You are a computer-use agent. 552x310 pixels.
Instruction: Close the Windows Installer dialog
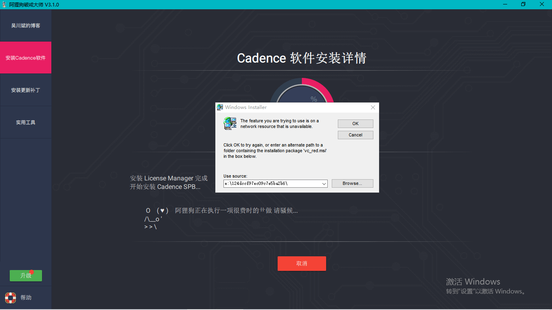373,107
